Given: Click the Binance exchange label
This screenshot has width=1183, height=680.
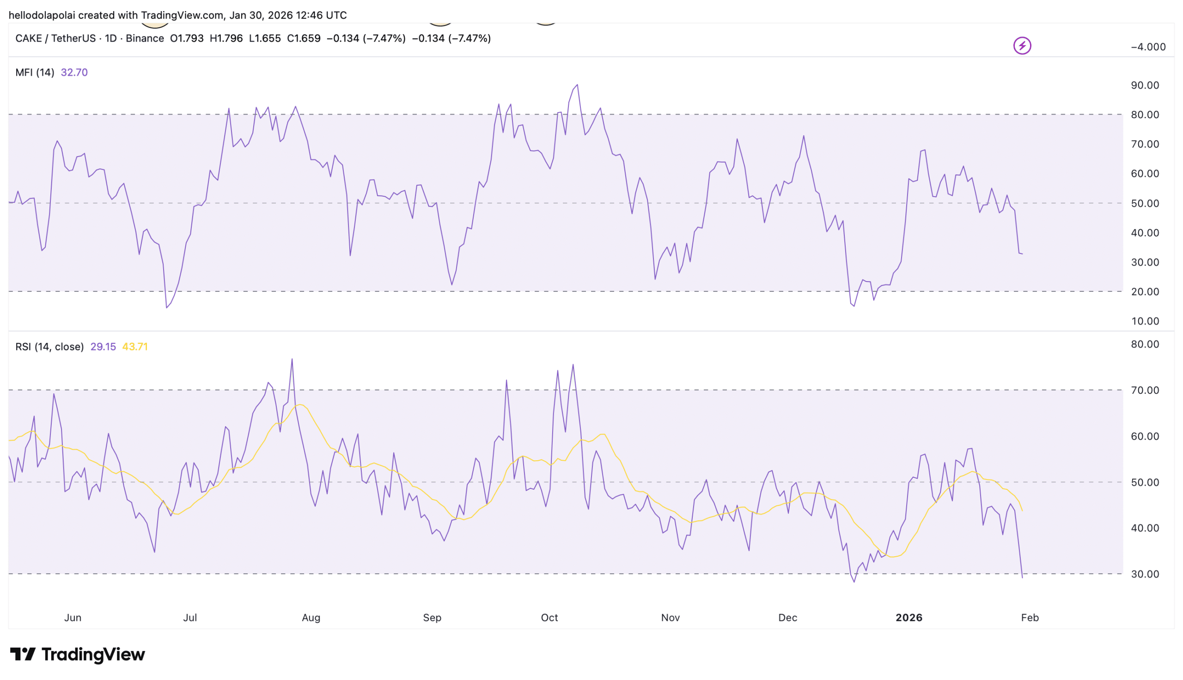Looking at the screenshot, I should coord(145,38).
